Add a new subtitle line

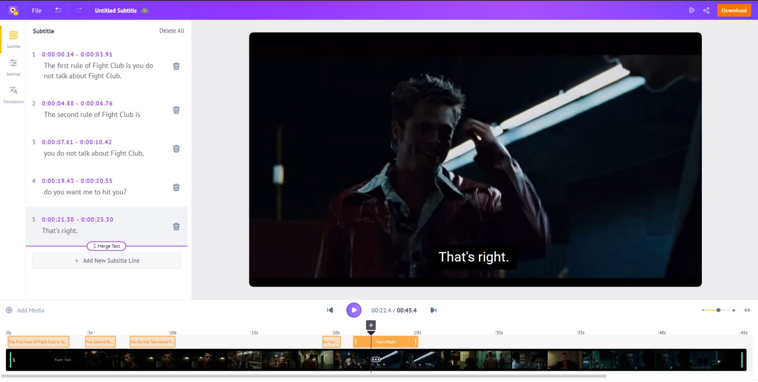107,261
